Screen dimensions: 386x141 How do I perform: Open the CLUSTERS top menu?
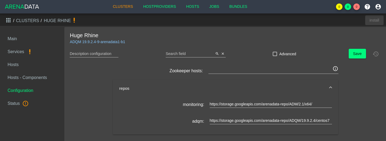coord(123,6)
